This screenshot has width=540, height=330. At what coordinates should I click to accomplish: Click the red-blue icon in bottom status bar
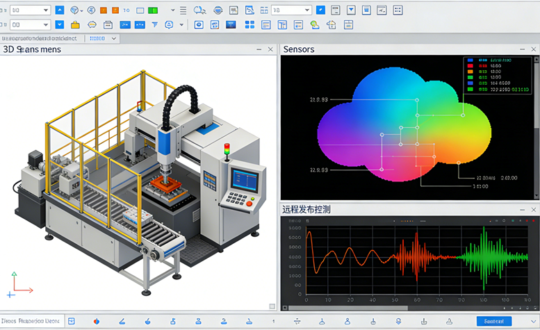point(96,321)
